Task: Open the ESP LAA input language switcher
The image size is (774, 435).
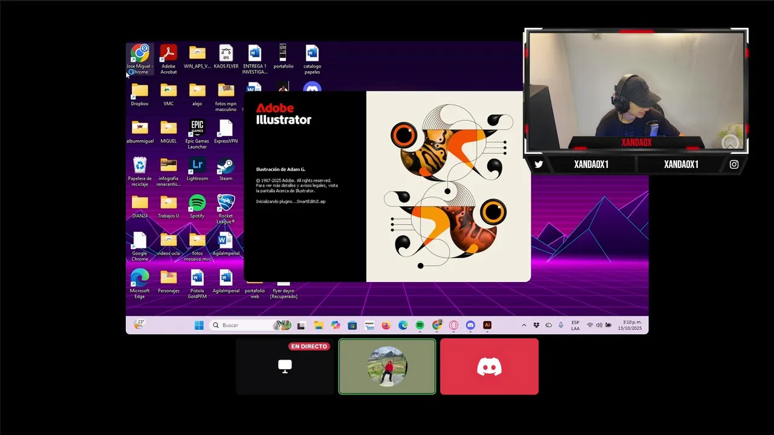Action: coord(576,325)
